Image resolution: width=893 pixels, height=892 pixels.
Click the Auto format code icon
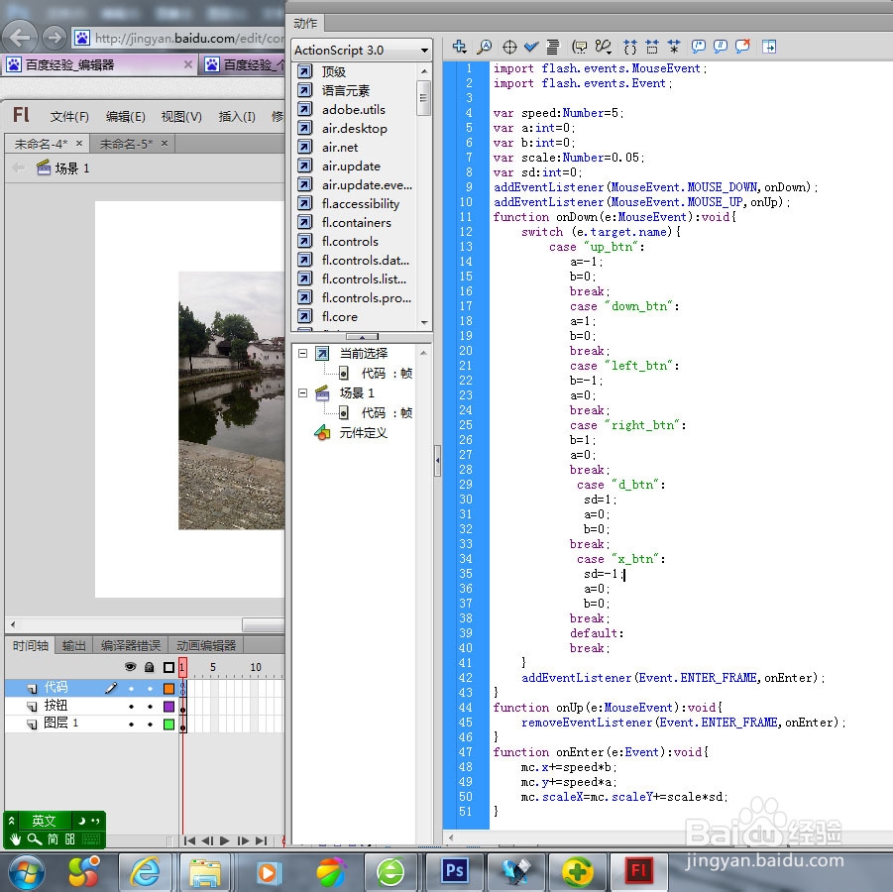point(553,47)
